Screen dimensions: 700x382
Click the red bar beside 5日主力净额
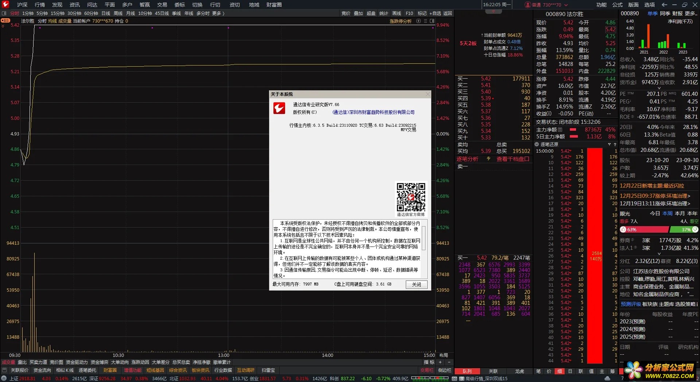pyautogui.click(x=574, y=137)
